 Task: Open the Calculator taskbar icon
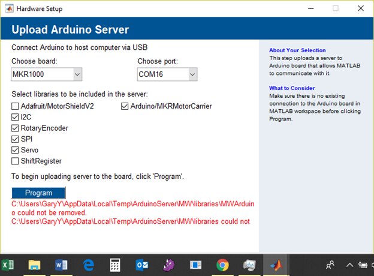115,265
